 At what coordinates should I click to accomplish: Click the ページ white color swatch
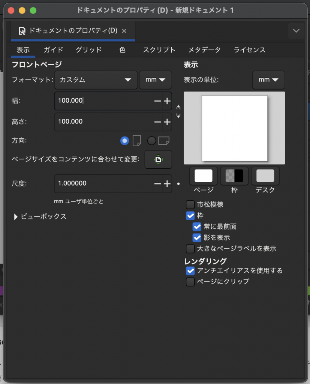pyautogui.click(x=204, y=176)
